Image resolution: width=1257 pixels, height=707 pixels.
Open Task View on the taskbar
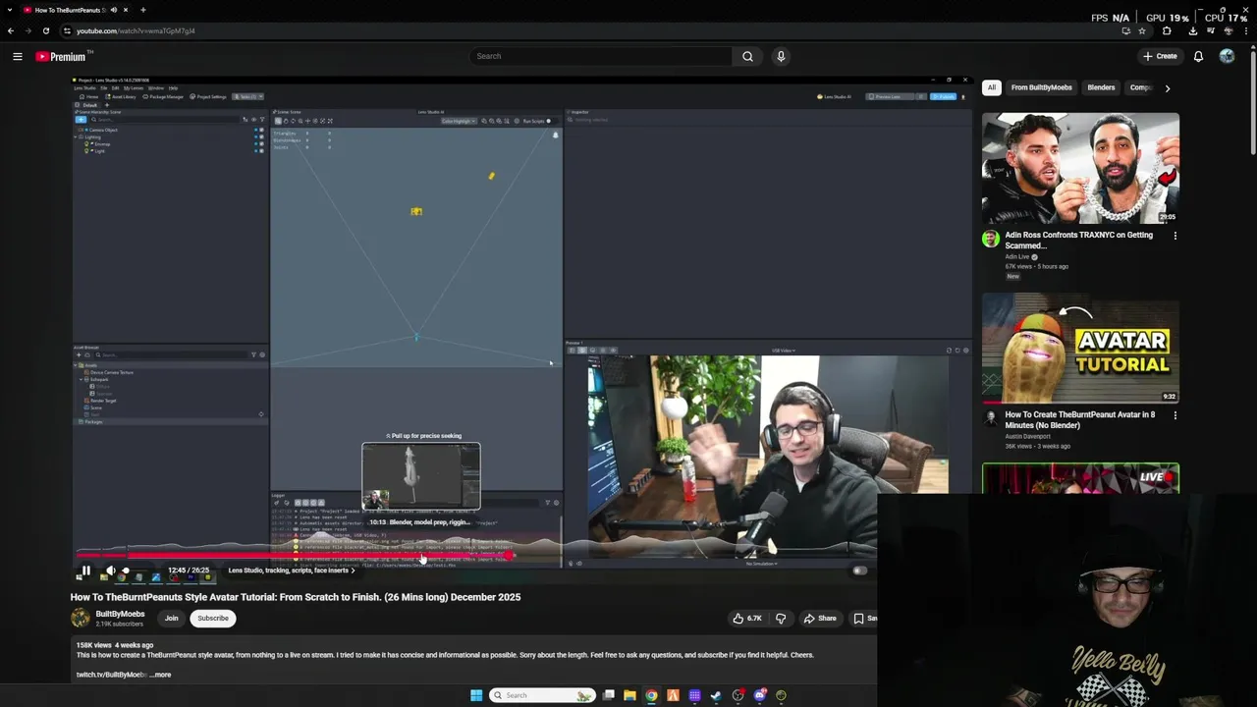click(x=608, y=695)
